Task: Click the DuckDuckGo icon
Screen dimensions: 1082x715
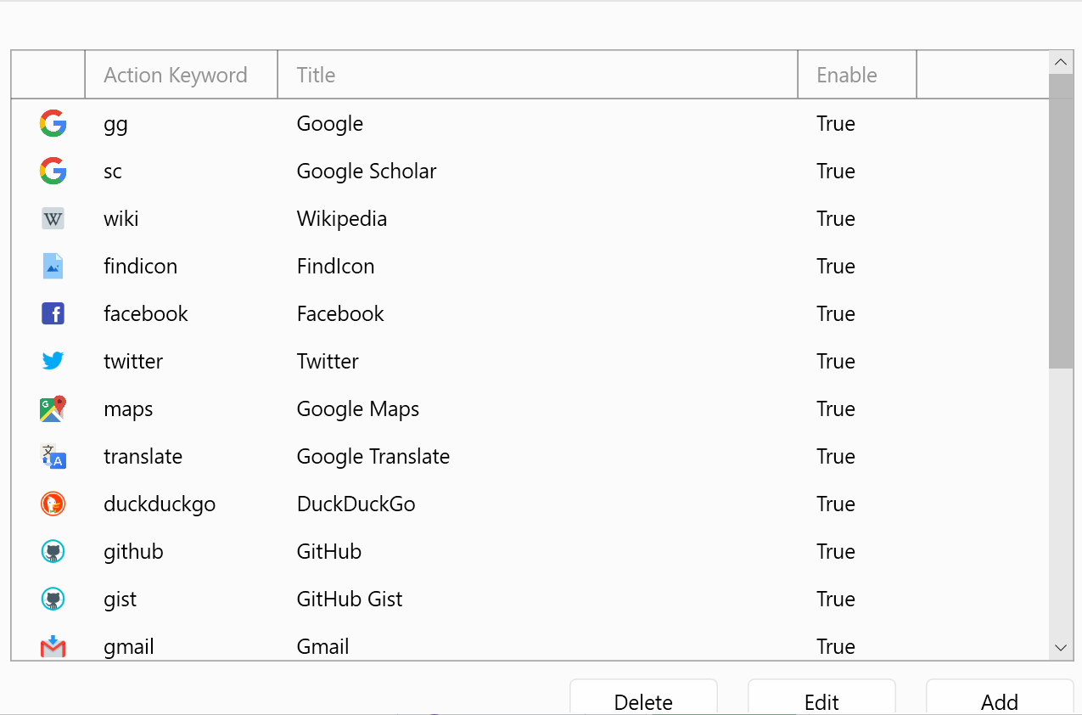Action: [x=53, y=504]
